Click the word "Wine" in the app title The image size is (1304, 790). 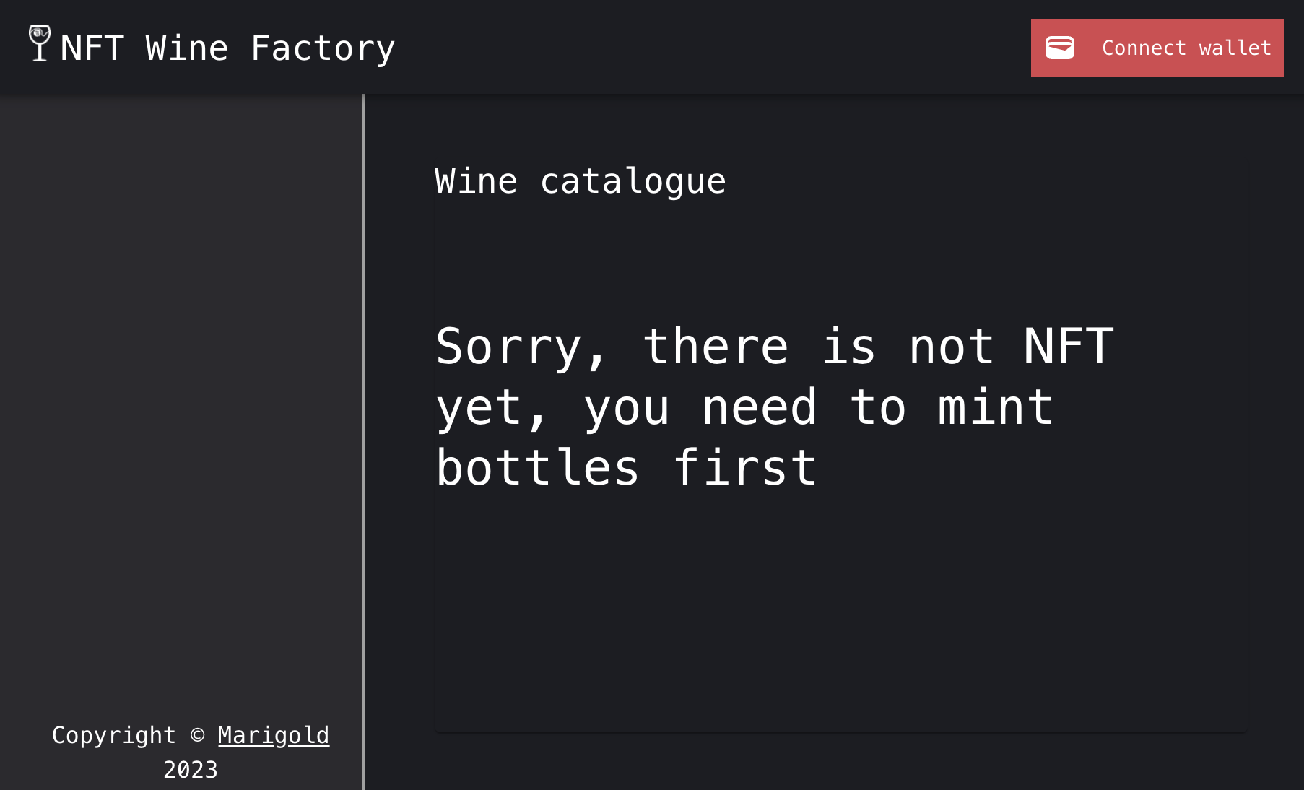[187, 48]
